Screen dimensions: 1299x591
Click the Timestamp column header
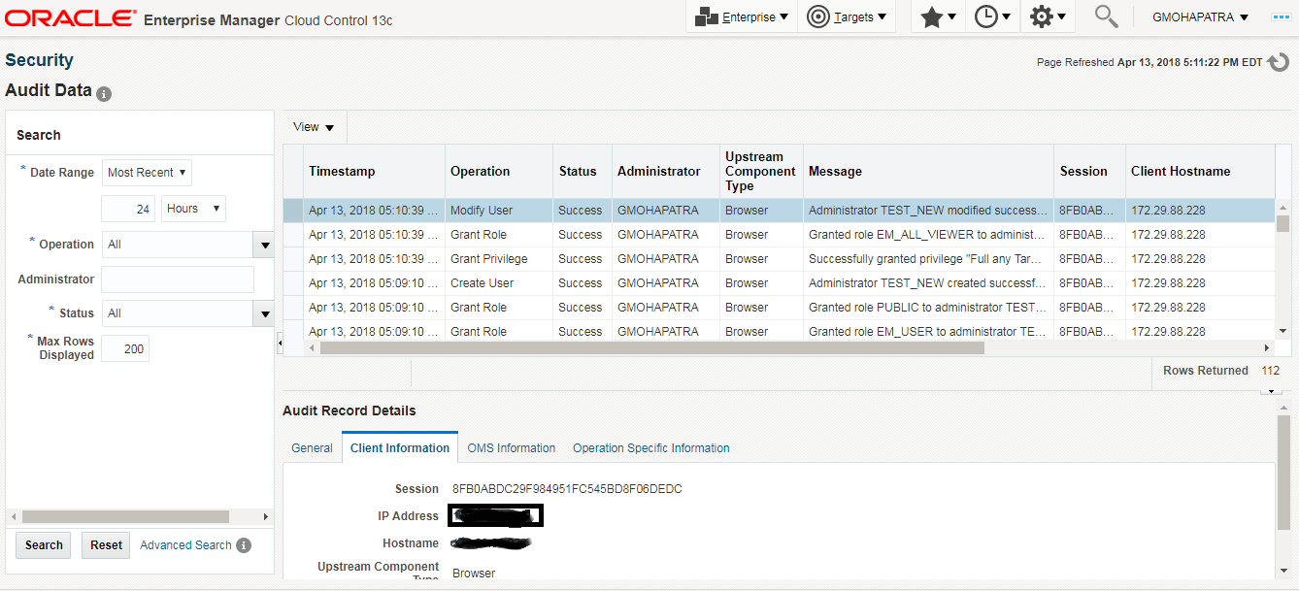click(x=374, y=172)
